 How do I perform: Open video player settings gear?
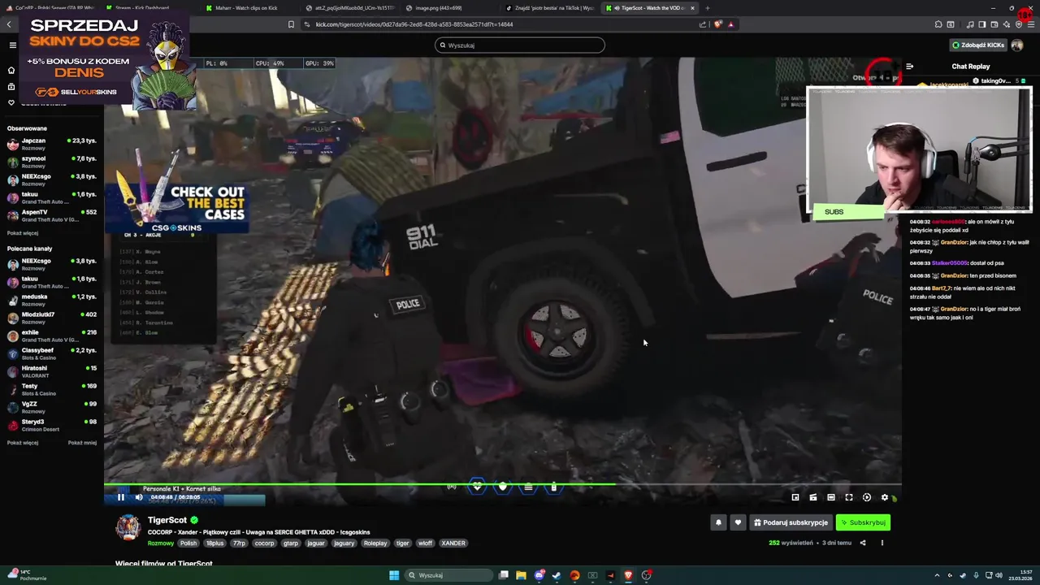coord(885,497)
